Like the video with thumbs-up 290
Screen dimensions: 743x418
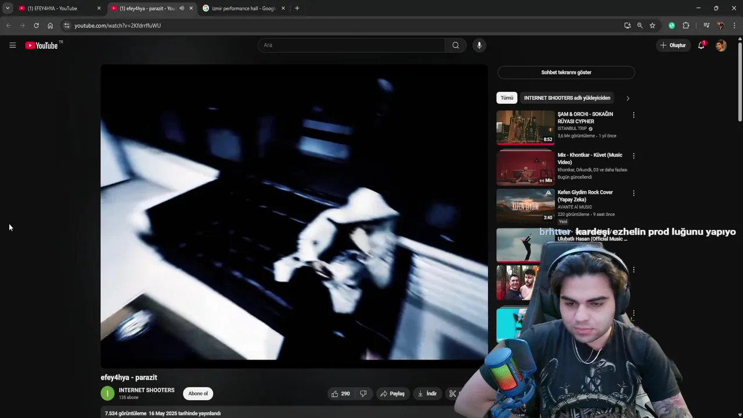click(341, 394)
